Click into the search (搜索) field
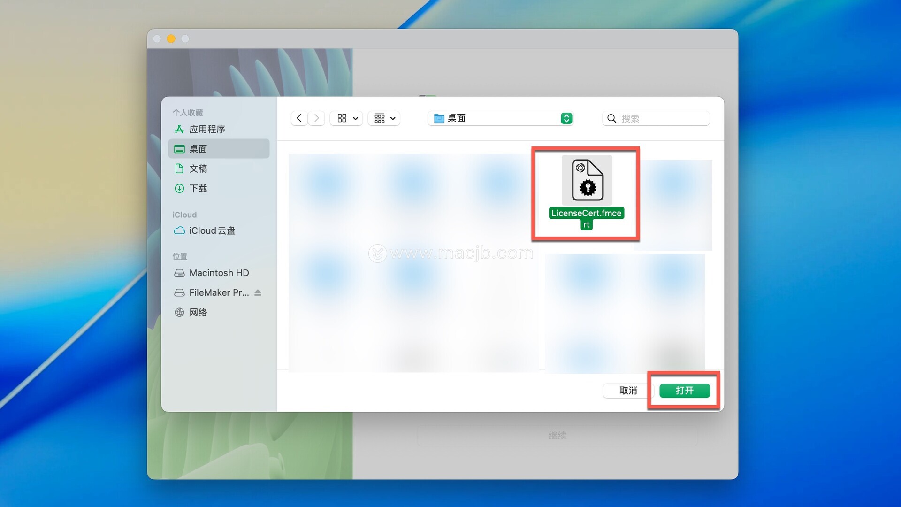 662,118
